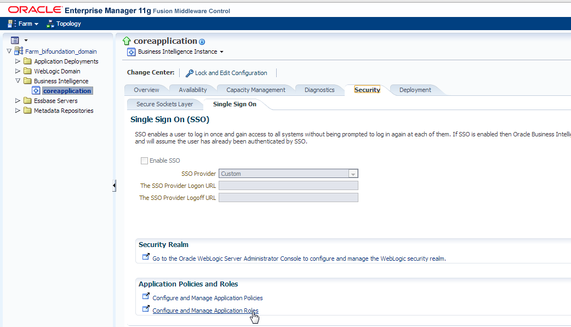Click the Essbase Servers folder icon

click(x=27, y=100)
